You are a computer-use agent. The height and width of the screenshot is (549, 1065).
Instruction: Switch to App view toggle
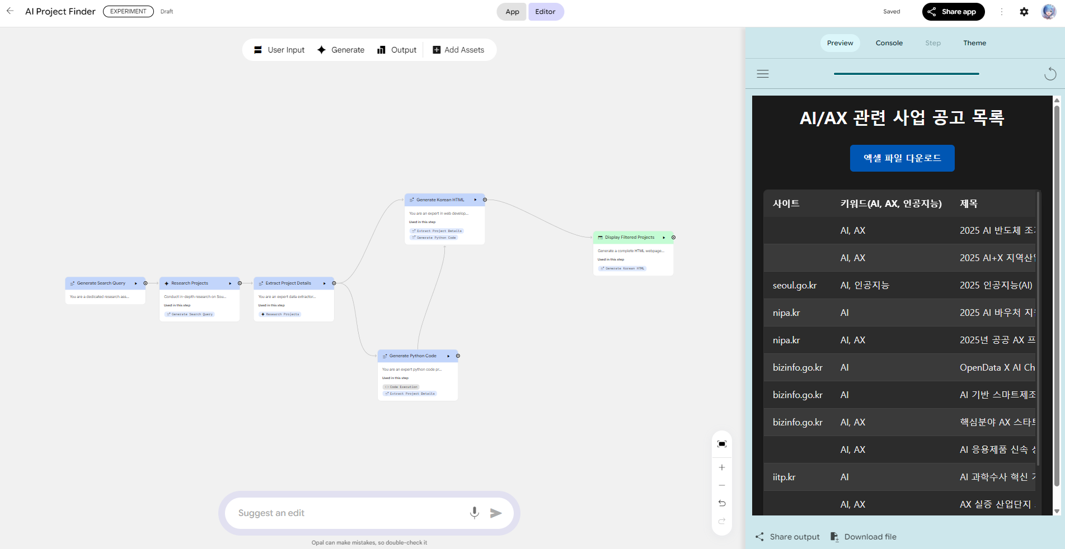click(512, 12)
